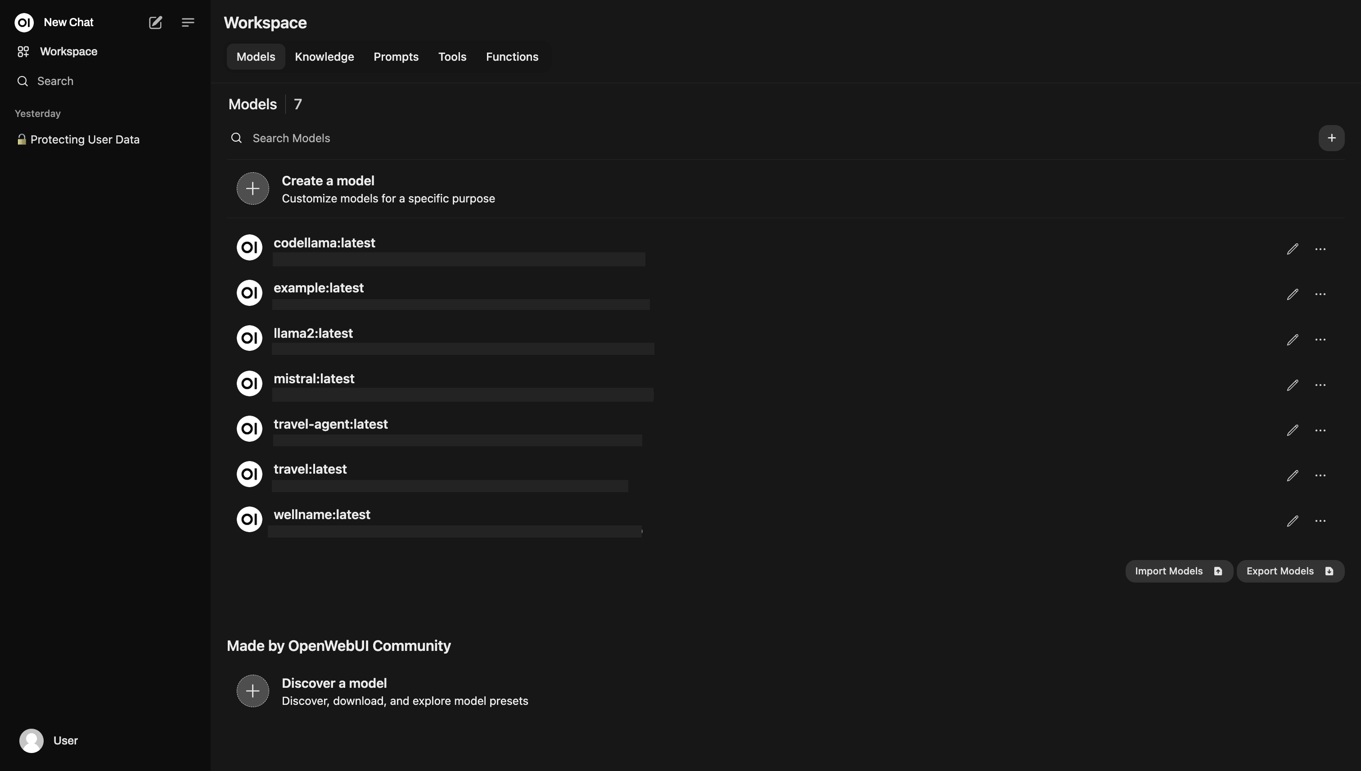
Task: Edit travel-agent:latest with pencil icon
Action: [1293, 430]
